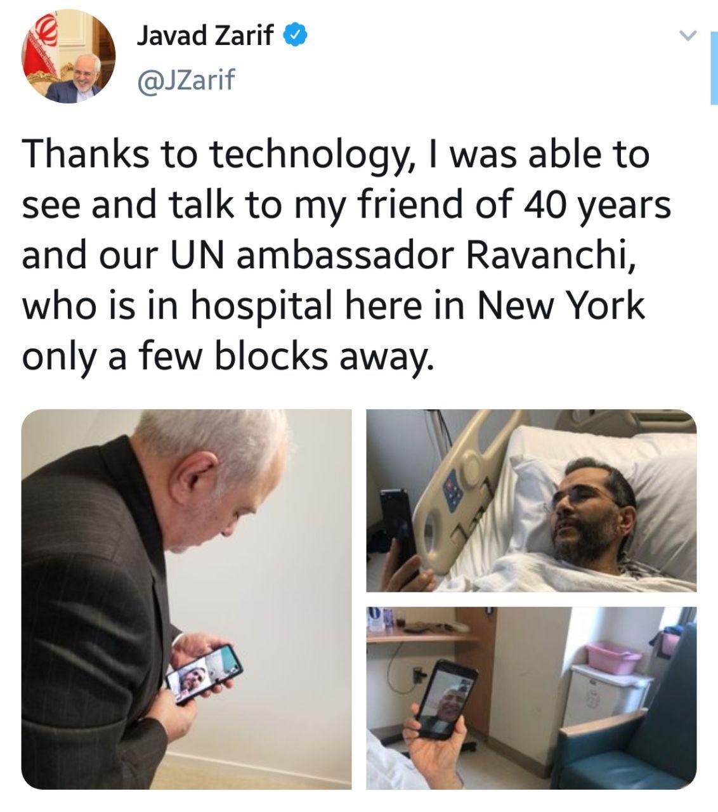Viewport: 718px width, 812px height.
Task: Open the Javad Zarif display name
Action: click(206, 36)
